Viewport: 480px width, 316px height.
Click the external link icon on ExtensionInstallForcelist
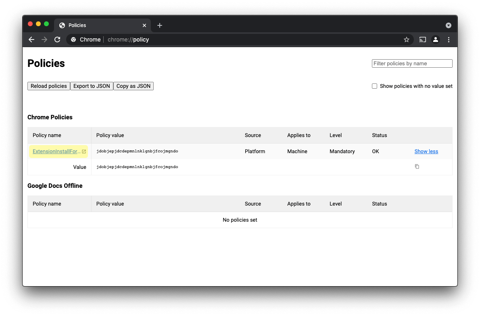click(x=83, y=151)
